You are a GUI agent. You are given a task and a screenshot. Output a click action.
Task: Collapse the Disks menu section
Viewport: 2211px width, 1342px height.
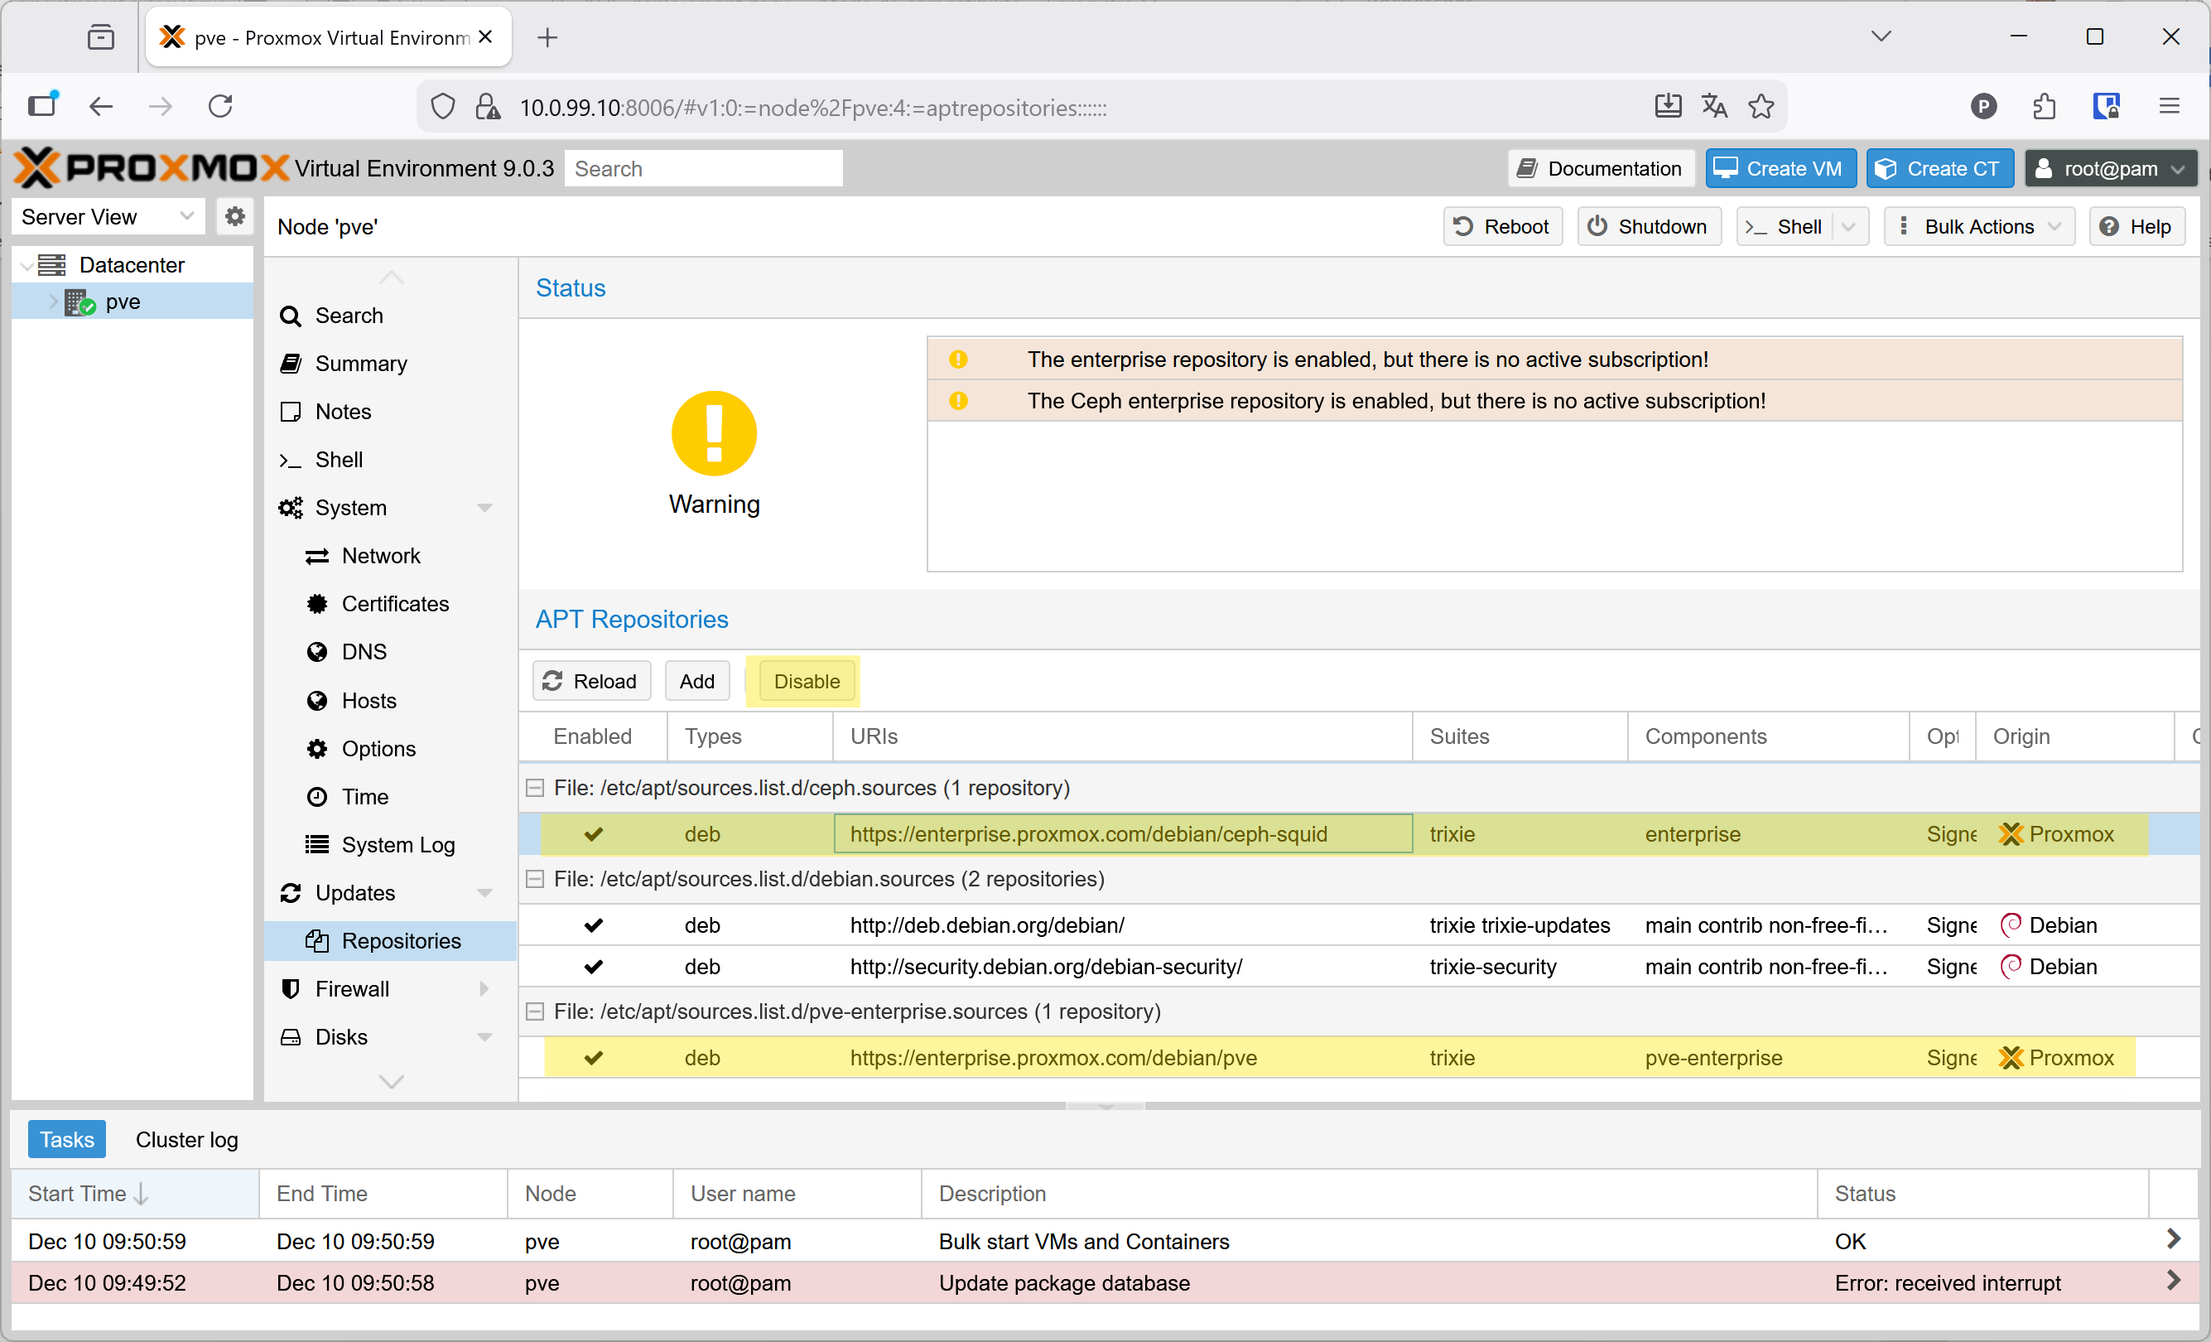484,1038
